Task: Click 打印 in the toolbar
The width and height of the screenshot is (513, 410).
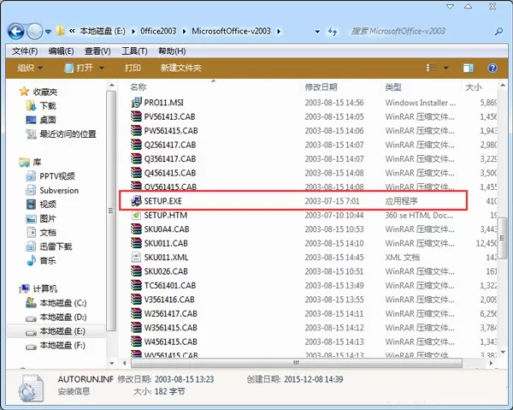Action: point(133,68)
